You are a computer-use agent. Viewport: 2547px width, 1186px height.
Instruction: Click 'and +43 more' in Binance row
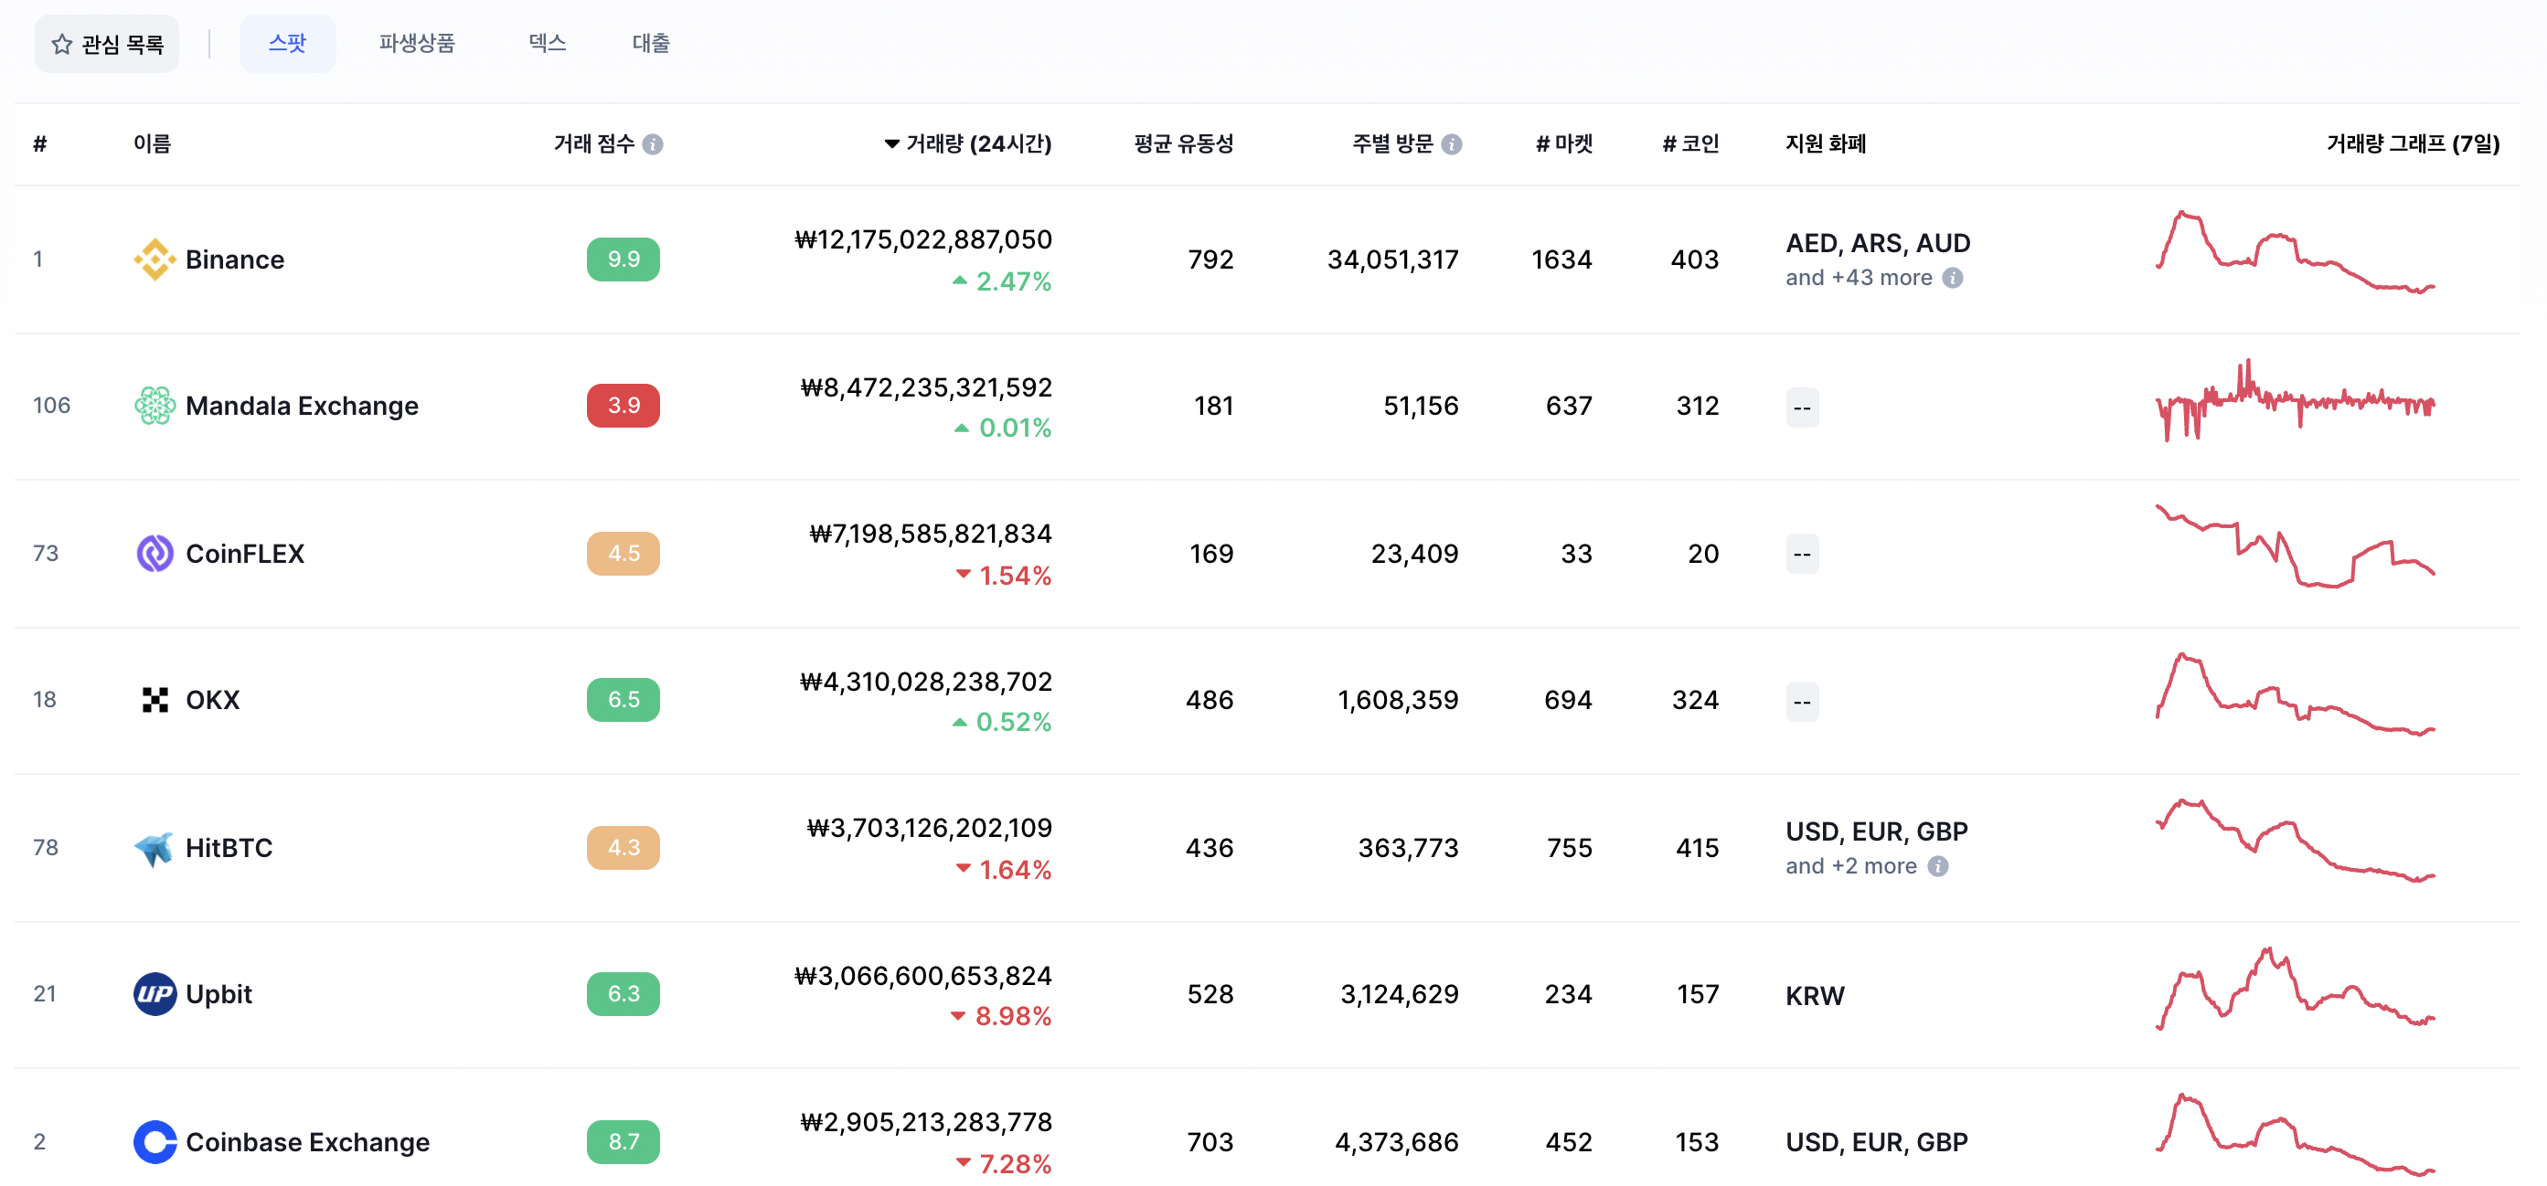tap(1859, 278)
